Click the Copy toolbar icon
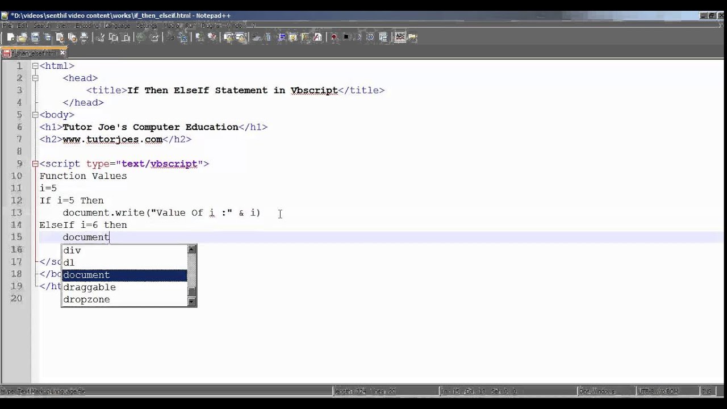 113,37
